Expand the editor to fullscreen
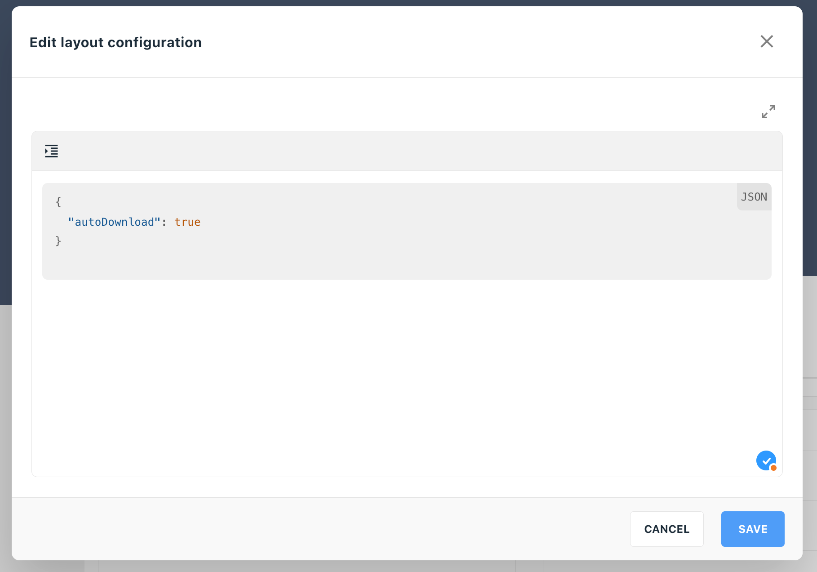Image resolution: width=817 pixels, height=572 pixels. [768, 112]
